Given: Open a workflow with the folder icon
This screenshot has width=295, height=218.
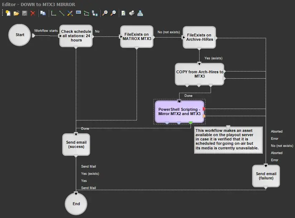Looking at the screenshot, I should [x=16, y=13].
